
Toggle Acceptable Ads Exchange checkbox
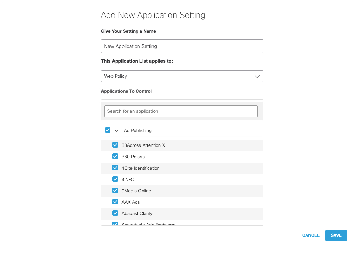(115, 224)
